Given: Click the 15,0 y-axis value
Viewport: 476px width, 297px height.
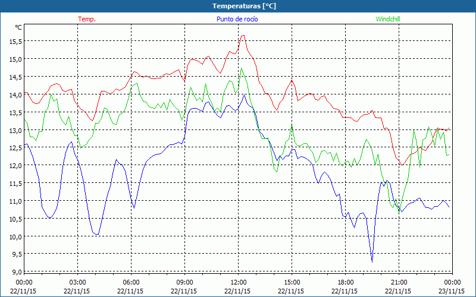Looking at the screenshot, I should click(x=15, y=60).
